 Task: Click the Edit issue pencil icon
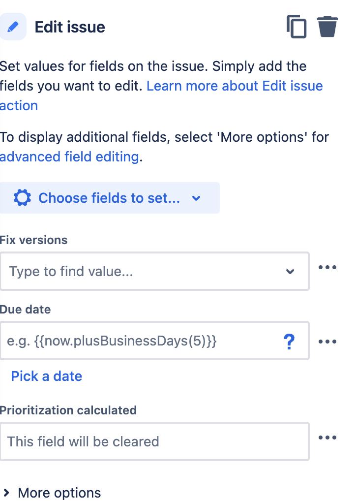point(13,27)
